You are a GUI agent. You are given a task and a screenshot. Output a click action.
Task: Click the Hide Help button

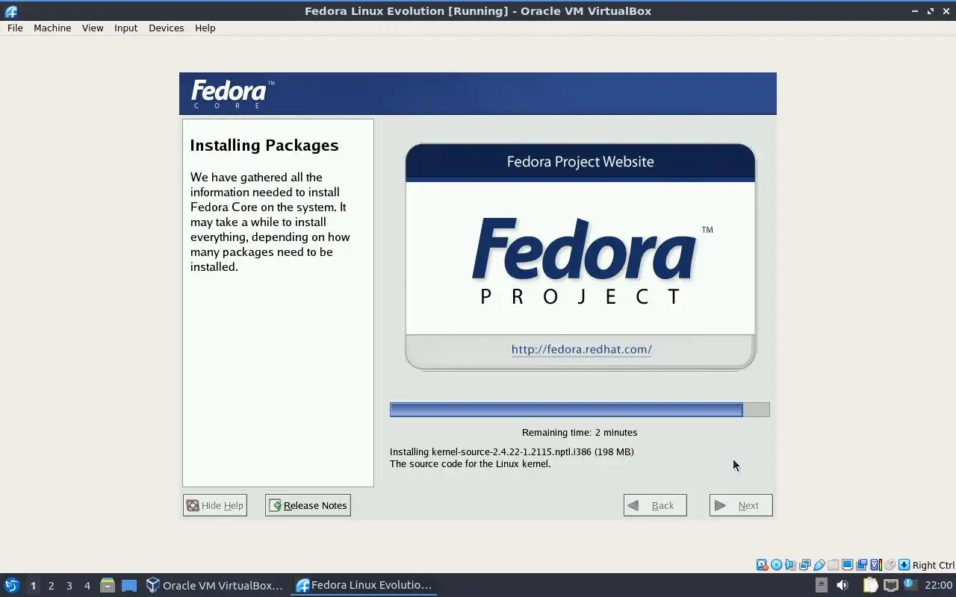tap(214, 505)
